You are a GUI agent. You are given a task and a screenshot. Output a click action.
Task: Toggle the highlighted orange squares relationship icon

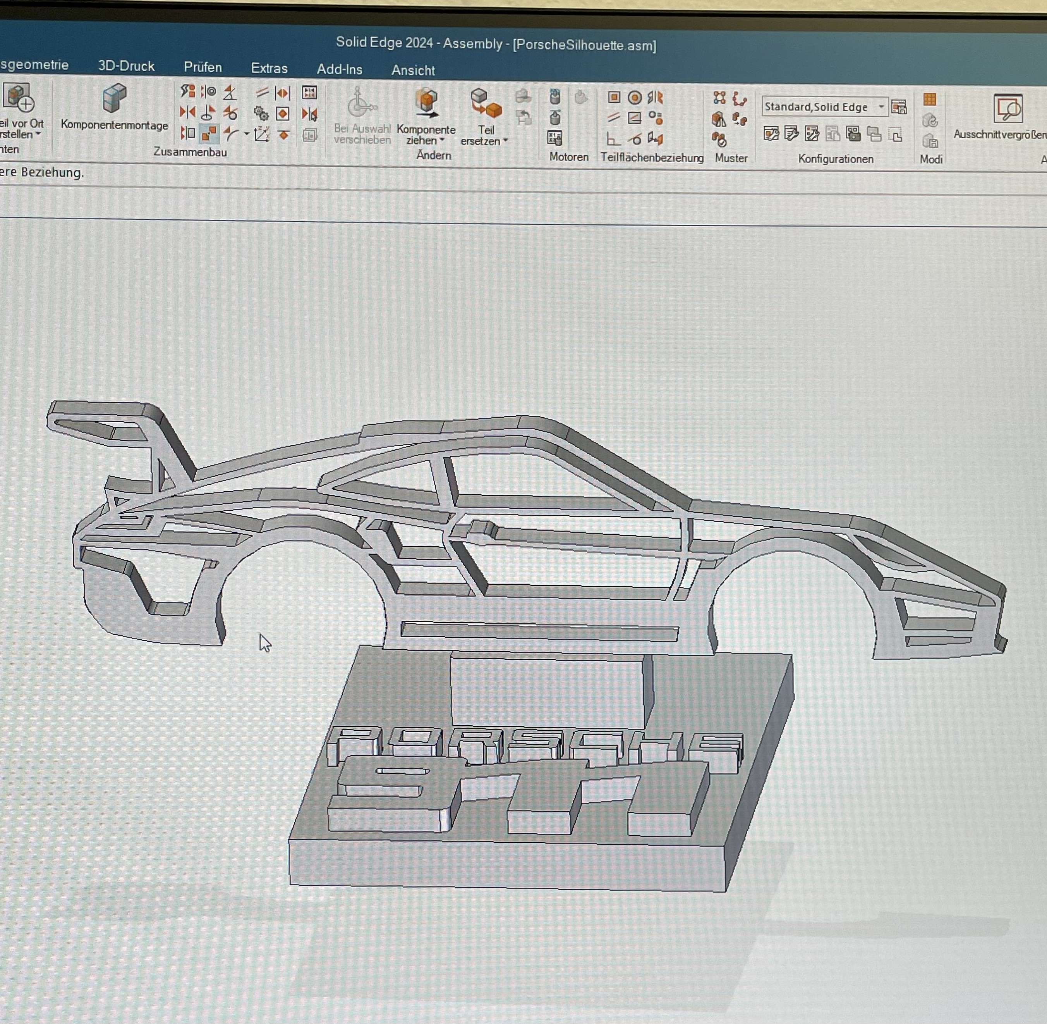(209, 133)
